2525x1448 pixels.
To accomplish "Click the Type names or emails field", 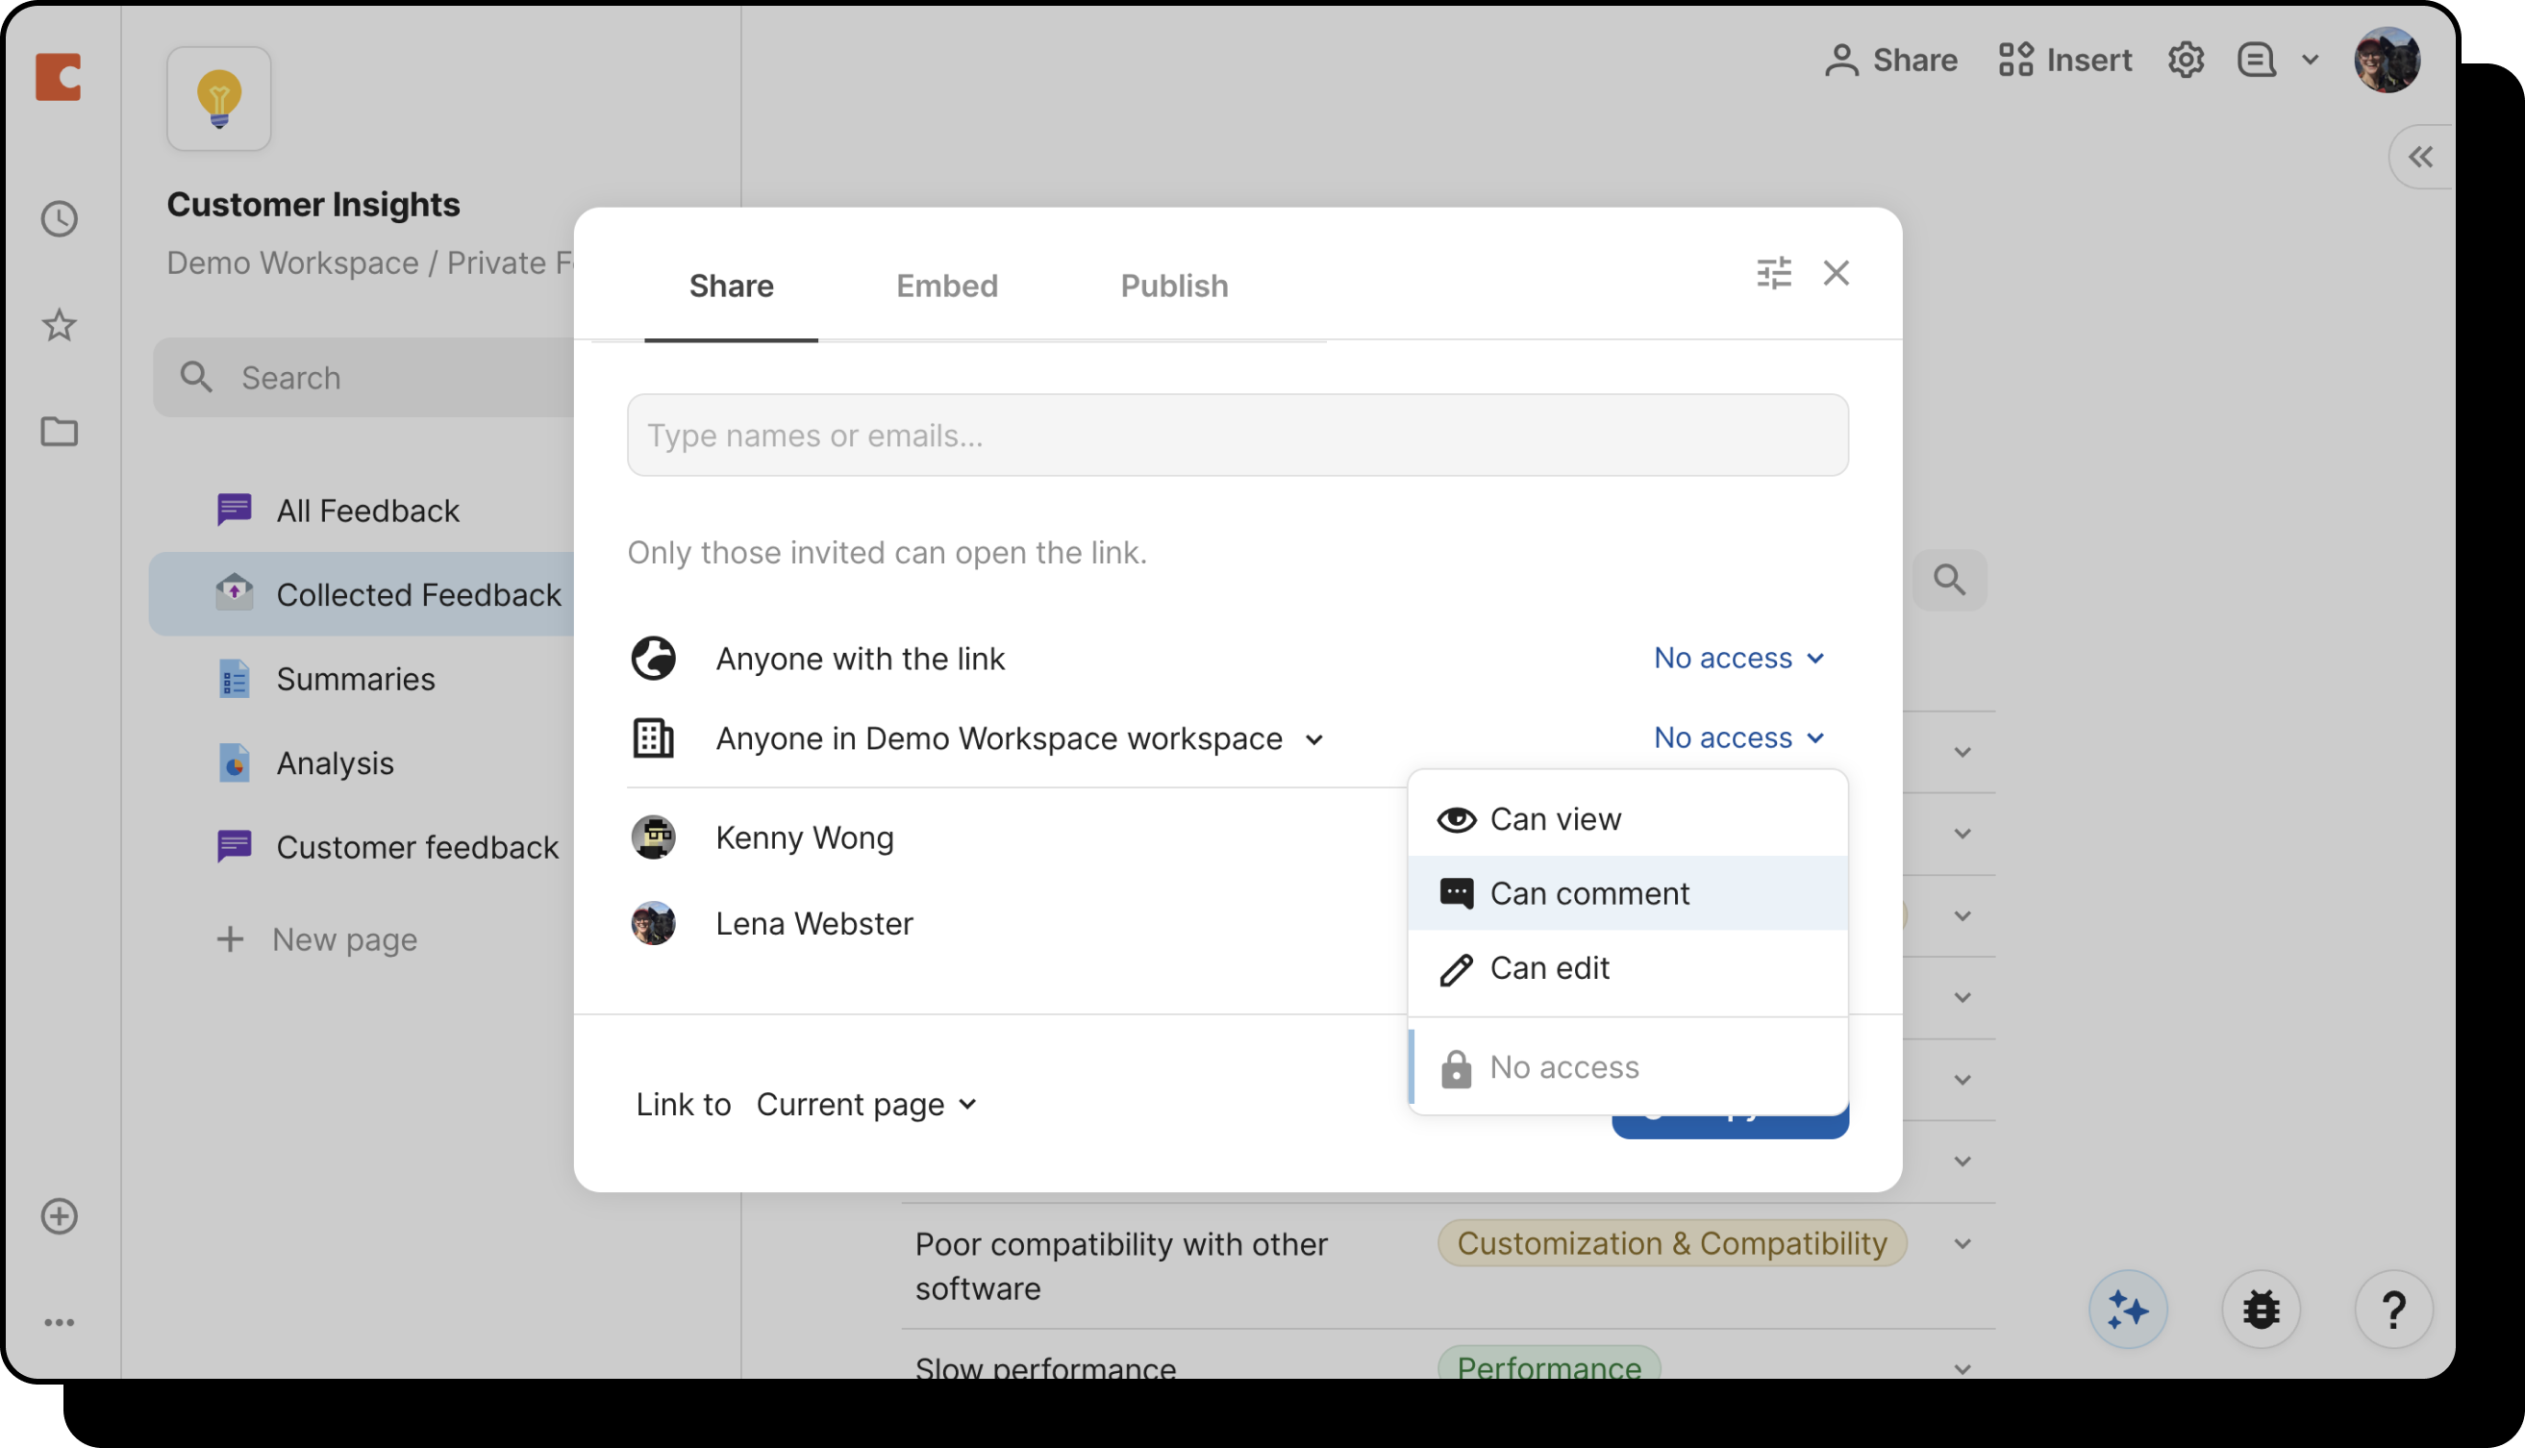I will click(x=1237, y=435).
